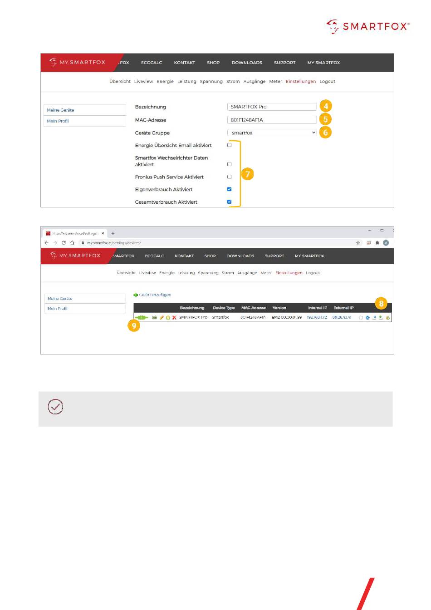Click the browser home icon
This screenshot has height=610, width=431.
point(72,243)
